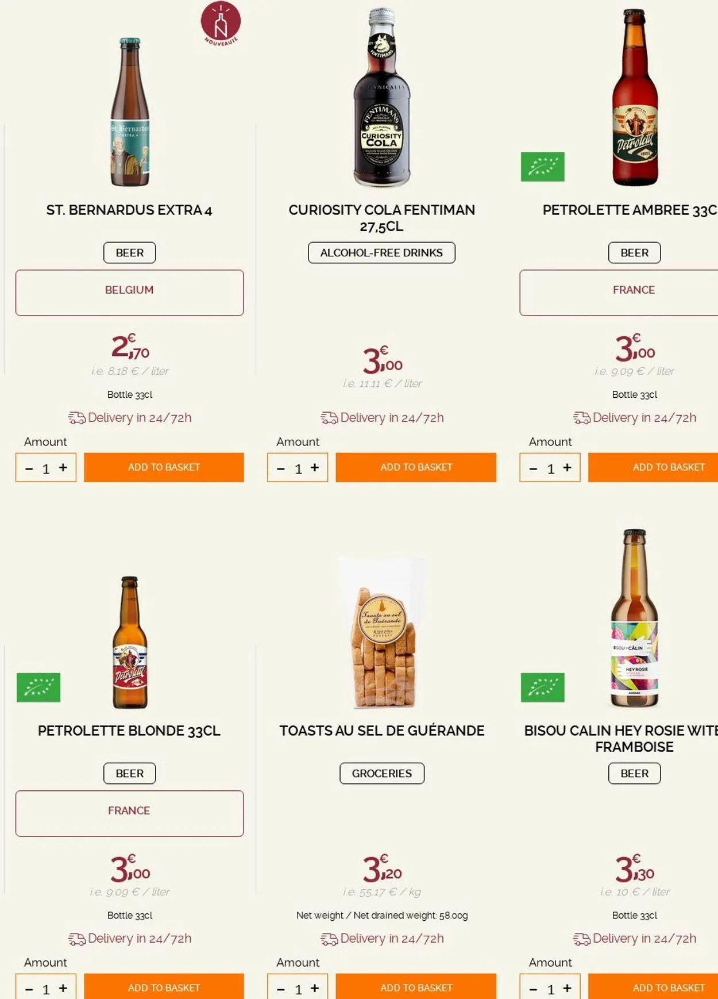
Task: Open the Groceries category tag
Action: tap(381, 774)
